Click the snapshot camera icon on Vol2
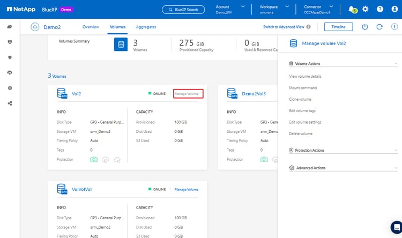Screen dimensions: 402x238 tap(94, 159)
